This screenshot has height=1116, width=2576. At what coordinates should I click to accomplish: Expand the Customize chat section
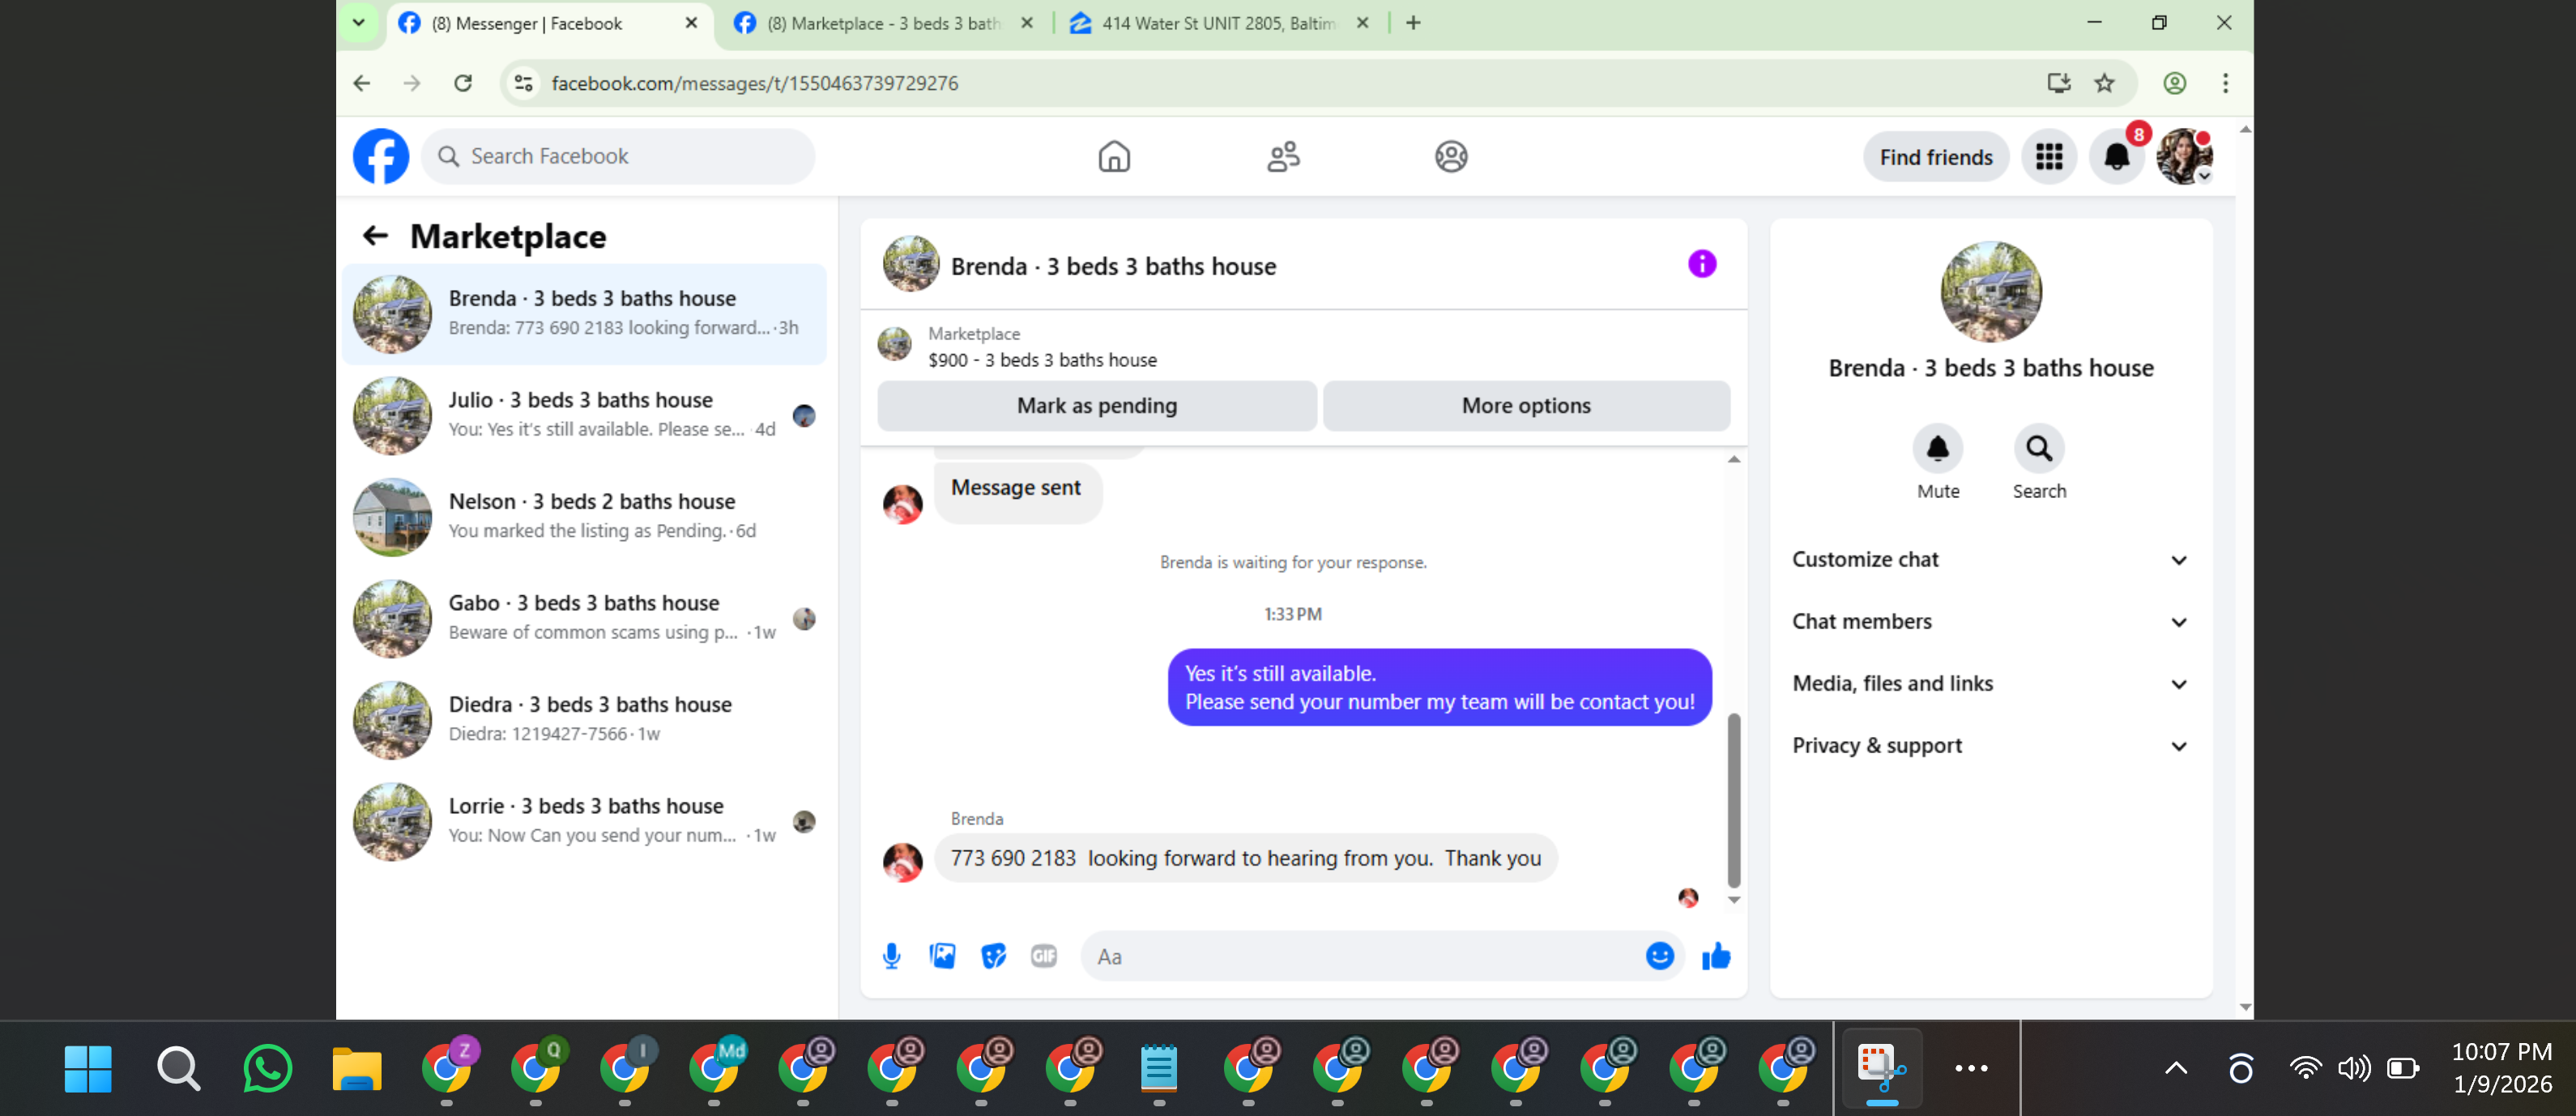(1989, 560)
